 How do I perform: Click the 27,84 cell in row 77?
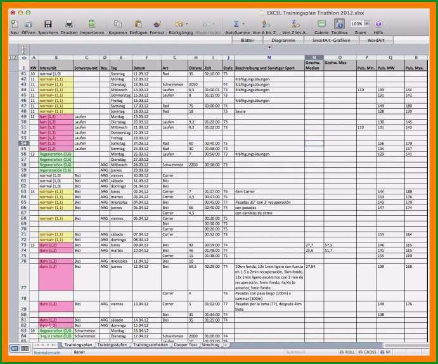pos(314,277)
